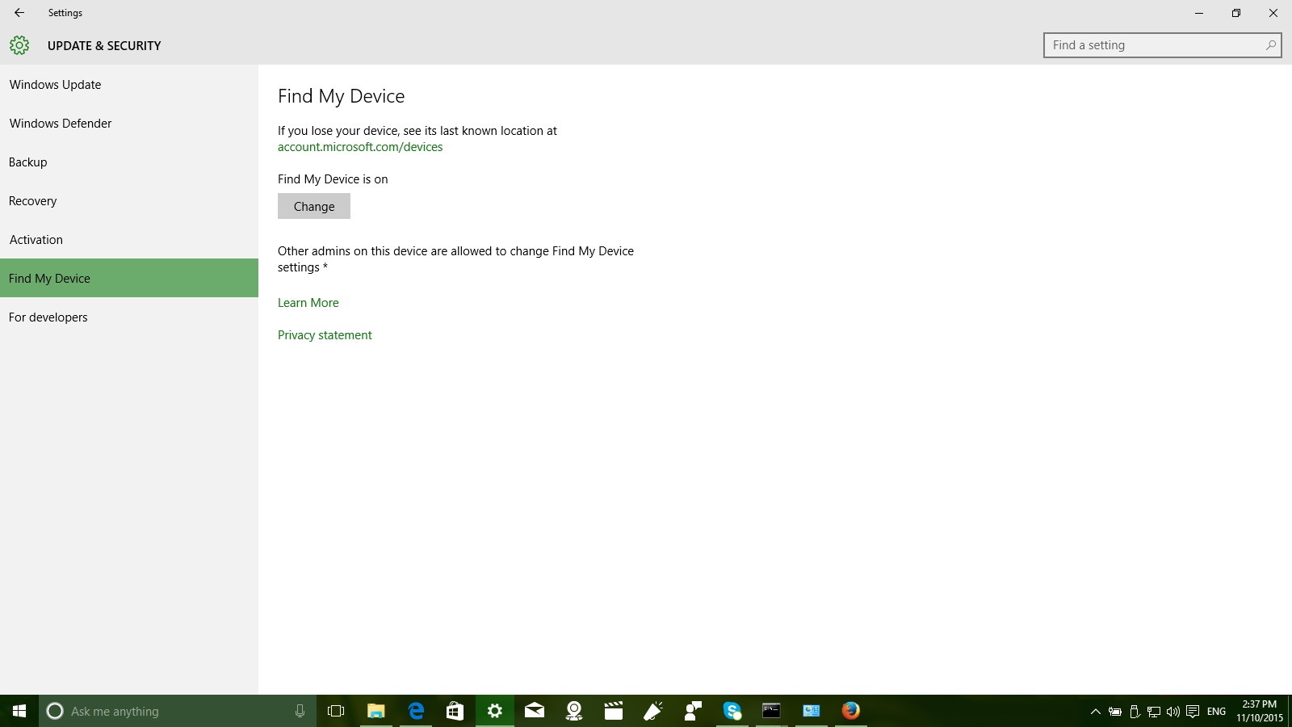The width and height of the screenshot is (1292, 727).
Task: Click the Cortana microphone icon
Action: coord(300,711)
